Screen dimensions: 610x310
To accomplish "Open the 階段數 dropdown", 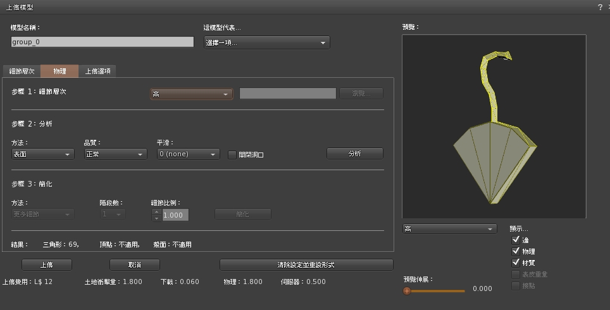I will coord(113,214).
